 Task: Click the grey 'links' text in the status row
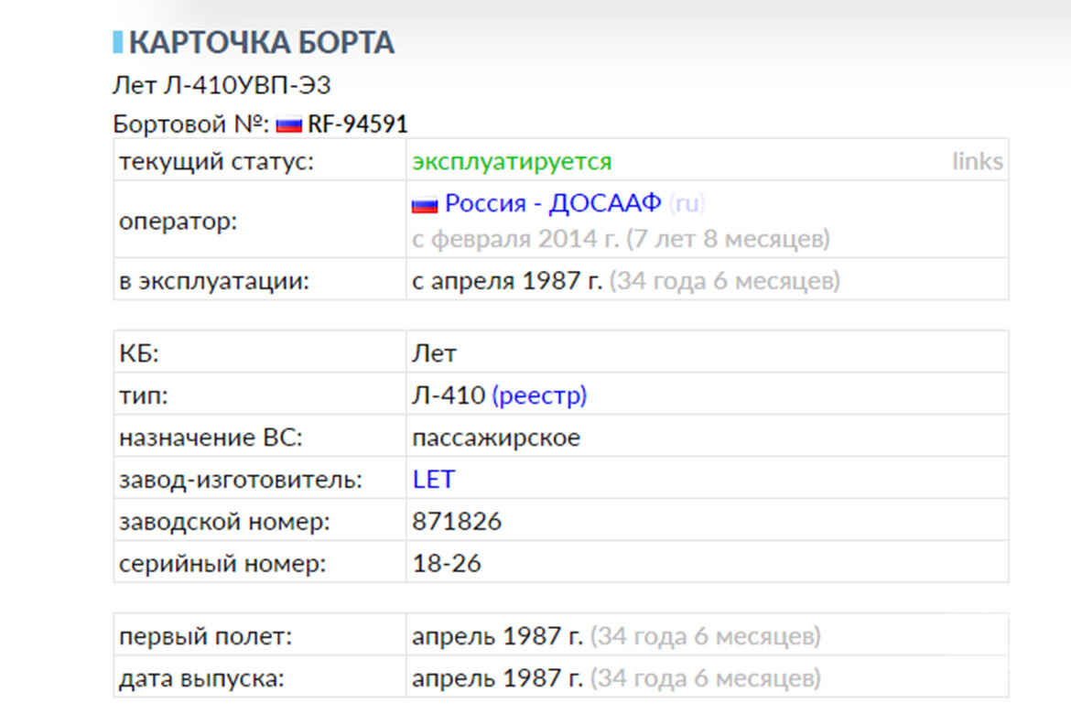(977, 162)
